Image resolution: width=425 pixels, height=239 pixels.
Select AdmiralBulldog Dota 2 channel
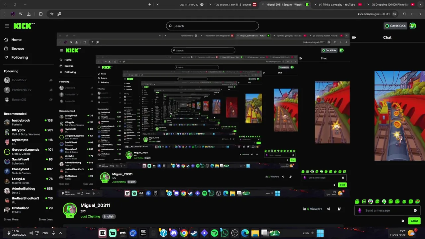coord(28,191)
